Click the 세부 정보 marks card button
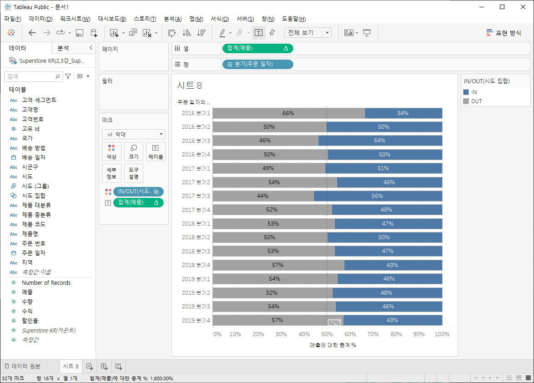Viewport: 534px width, 383px height. point(111,173)
